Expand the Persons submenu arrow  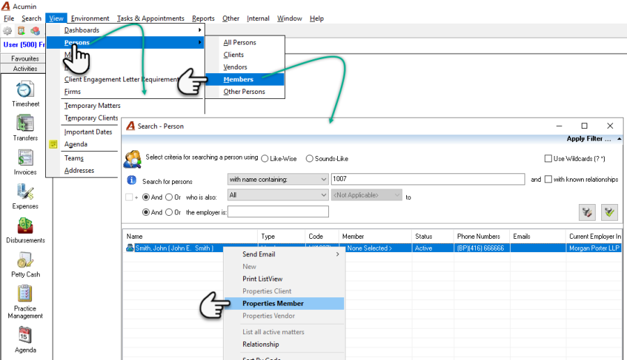click(199, 42)
